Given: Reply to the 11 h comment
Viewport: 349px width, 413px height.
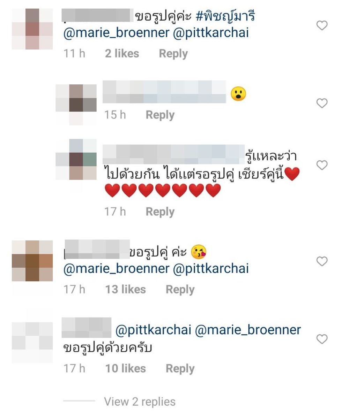Looking at the screenshot, I should click(x=173, y=54).
